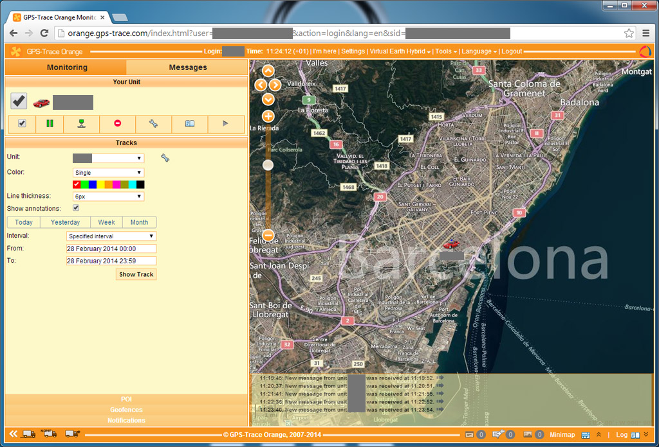659x447 pixels.
Task: Select the Yesterday track period
Action: [x=65, y=222]
